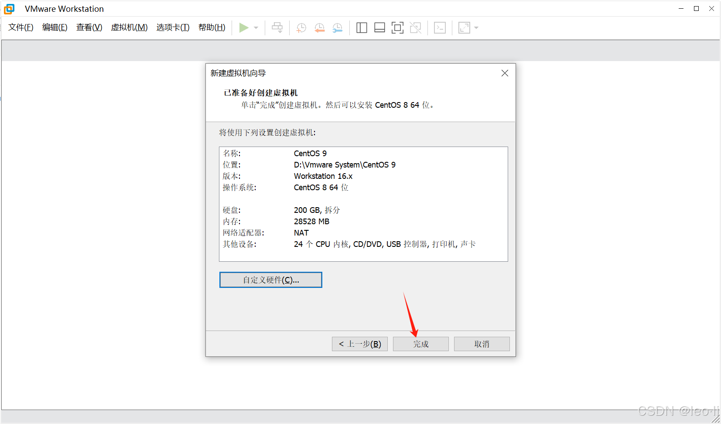Viewport: 721px width, 424px height.
Task: Select the operating system value CentOS 8 64 位 in the list
Action: point(321,188)
